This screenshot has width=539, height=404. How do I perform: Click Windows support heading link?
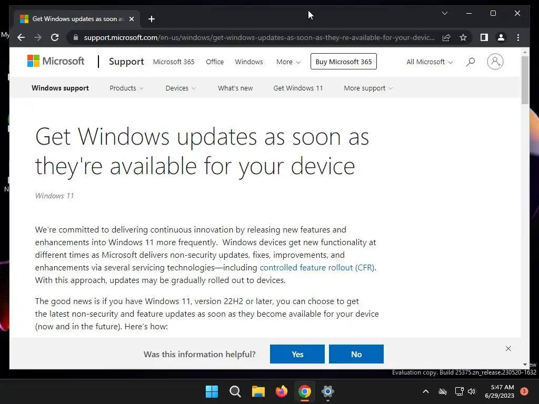pos(60,88)
